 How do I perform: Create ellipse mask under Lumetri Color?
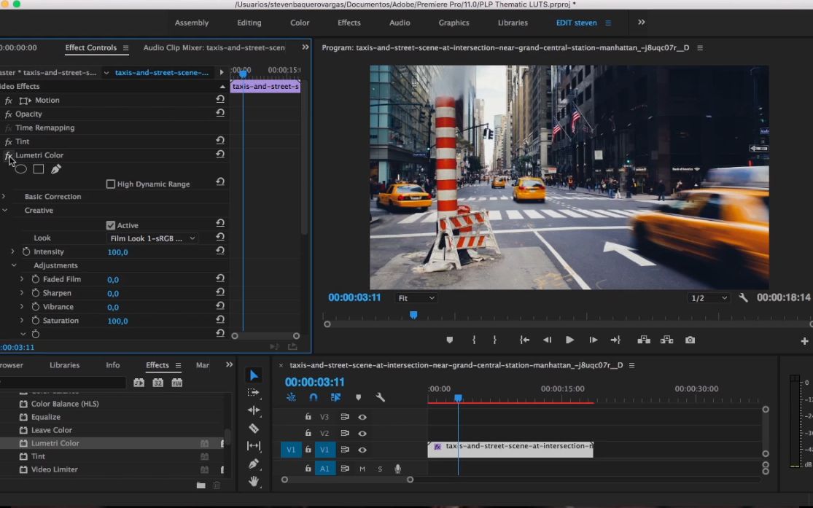pyautogui.click(x=21, y=169)
